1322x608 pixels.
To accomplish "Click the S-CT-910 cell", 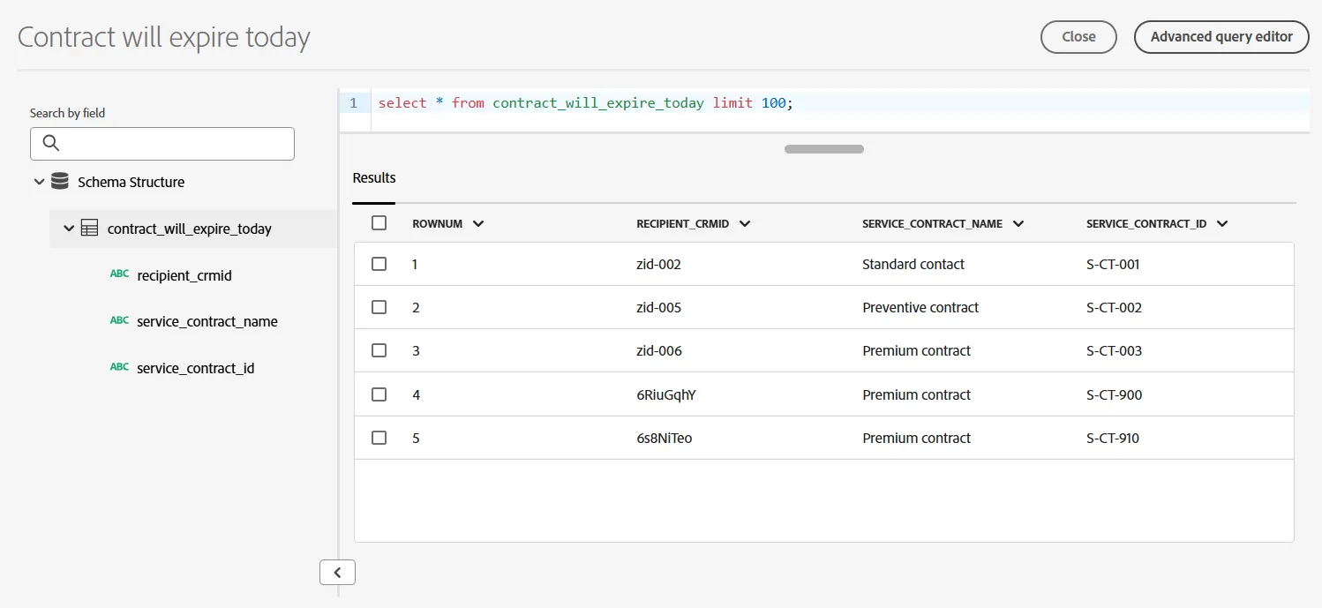I will pyautogui.click(x=1113, y=438).
